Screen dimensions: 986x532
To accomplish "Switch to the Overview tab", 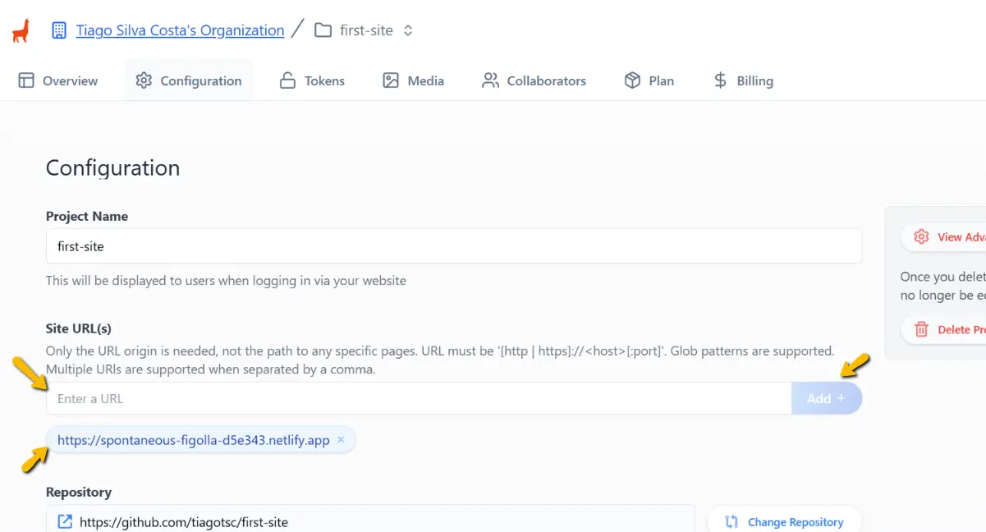I will [x=58, y=80].
